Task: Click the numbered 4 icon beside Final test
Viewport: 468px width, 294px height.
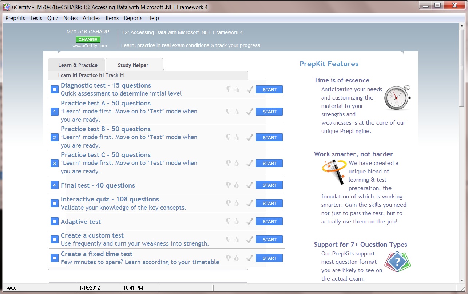Action: 55,185
